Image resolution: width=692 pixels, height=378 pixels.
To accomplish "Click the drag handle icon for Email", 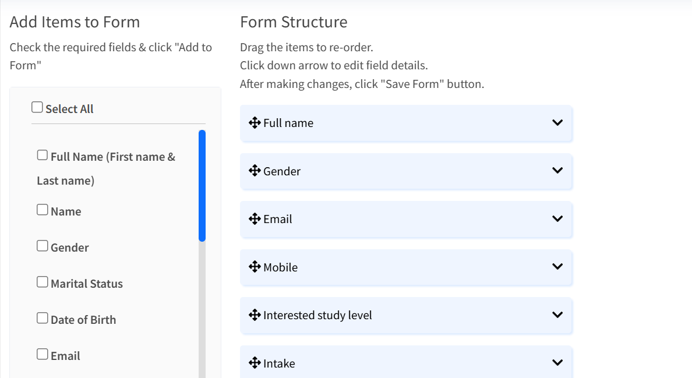I will click(x=255, y=219).
